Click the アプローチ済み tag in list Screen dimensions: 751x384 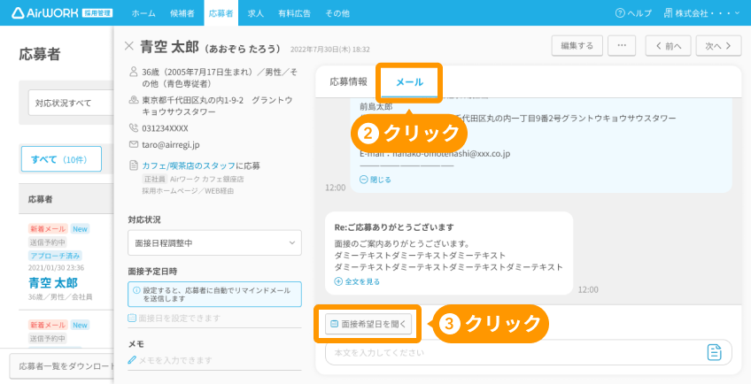(55, 256)
